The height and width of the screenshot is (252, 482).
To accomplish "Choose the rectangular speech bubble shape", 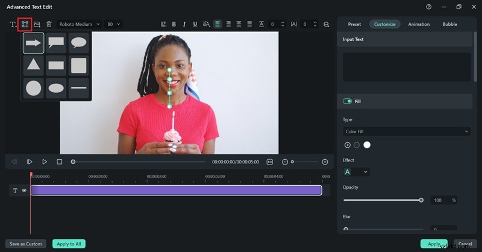I will [56, 43].
